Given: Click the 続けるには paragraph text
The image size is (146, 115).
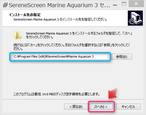Looking at the screenshot, I should pyautogui.click(x=72, y=47).
